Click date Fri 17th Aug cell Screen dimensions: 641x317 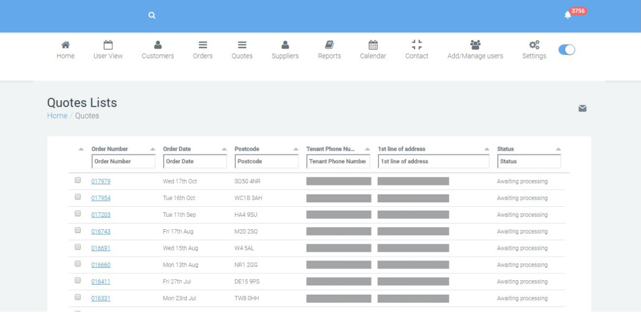pyautogui.click(x=178, y=232)
